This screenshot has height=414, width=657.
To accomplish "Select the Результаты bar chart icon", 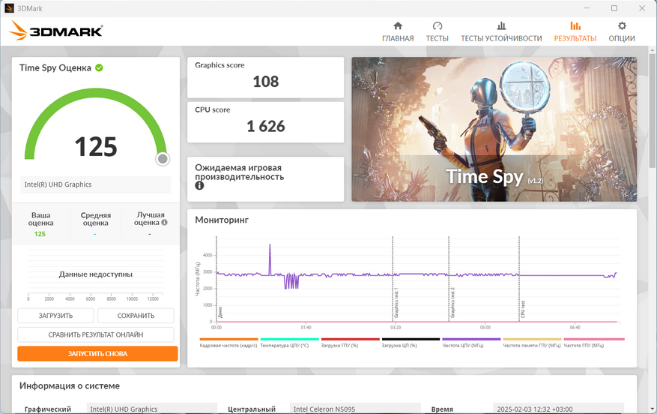I will (575, 26).
